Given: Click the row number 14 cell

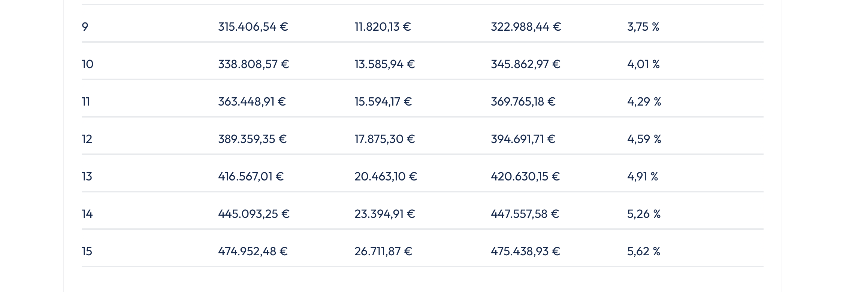Looking at the screenshot, I should pos(87,214).
